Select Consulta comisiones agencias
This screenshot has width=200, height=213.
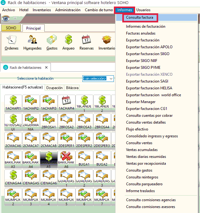[x=151, y=200]
